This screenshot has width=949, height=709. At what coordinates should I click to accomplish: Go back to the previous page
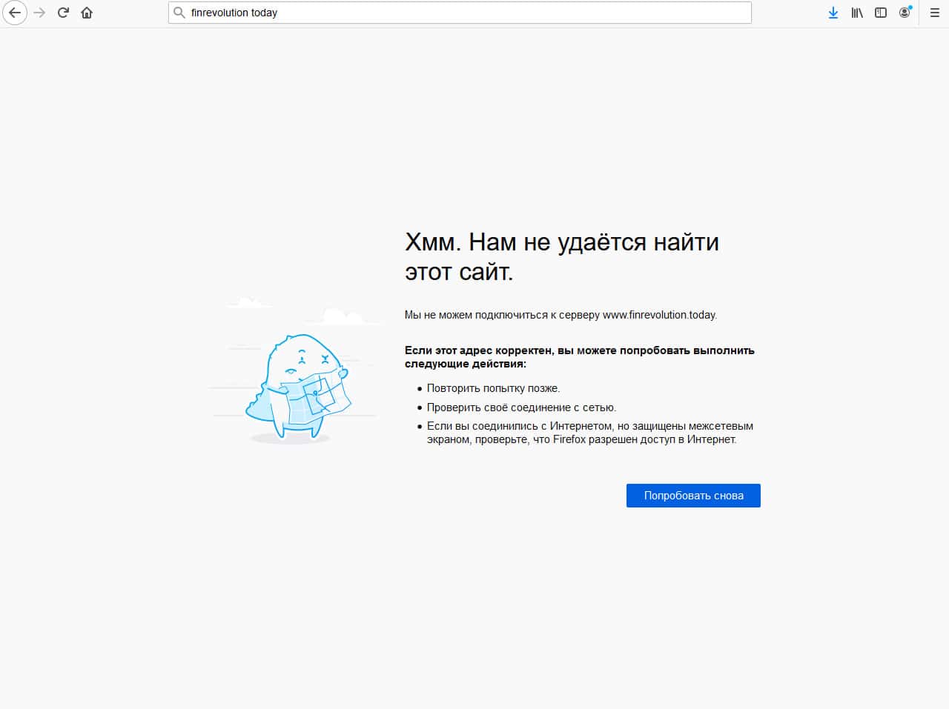15,13
